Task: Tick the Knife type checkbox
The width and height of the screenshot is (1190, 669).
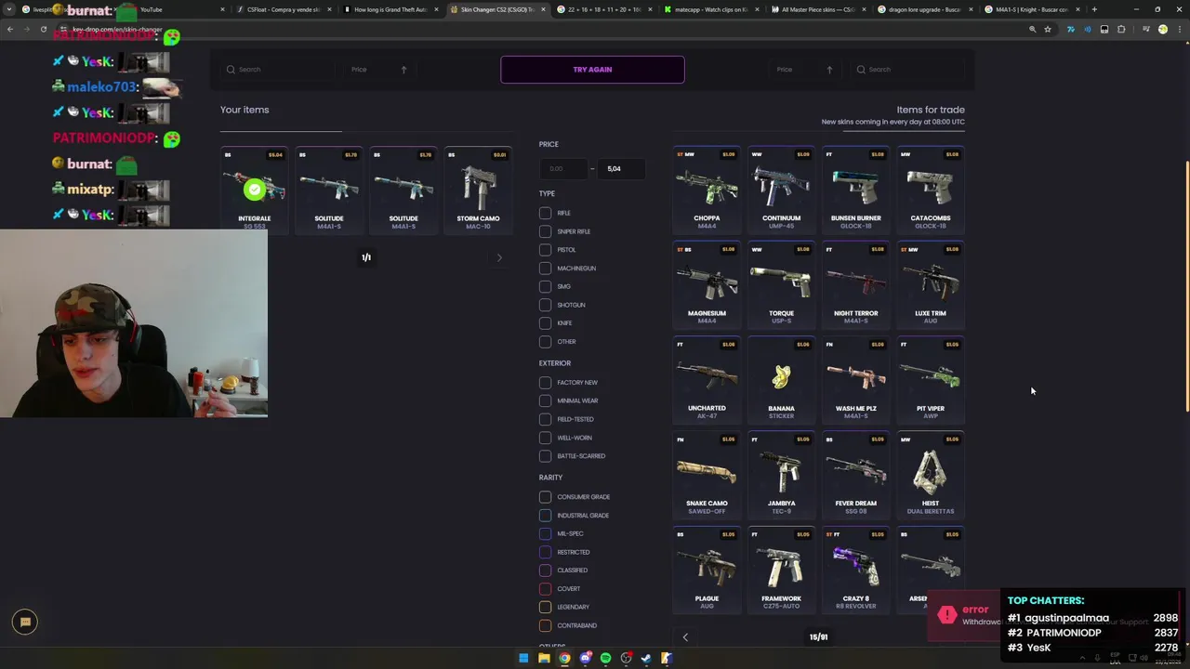Action: [x=545, y=322]
